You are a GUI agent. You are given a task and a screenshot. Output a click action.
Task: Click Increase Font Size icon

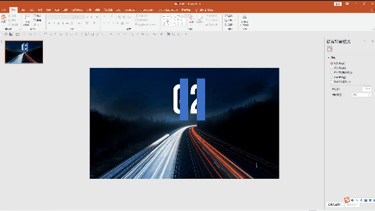click(87, 17)
